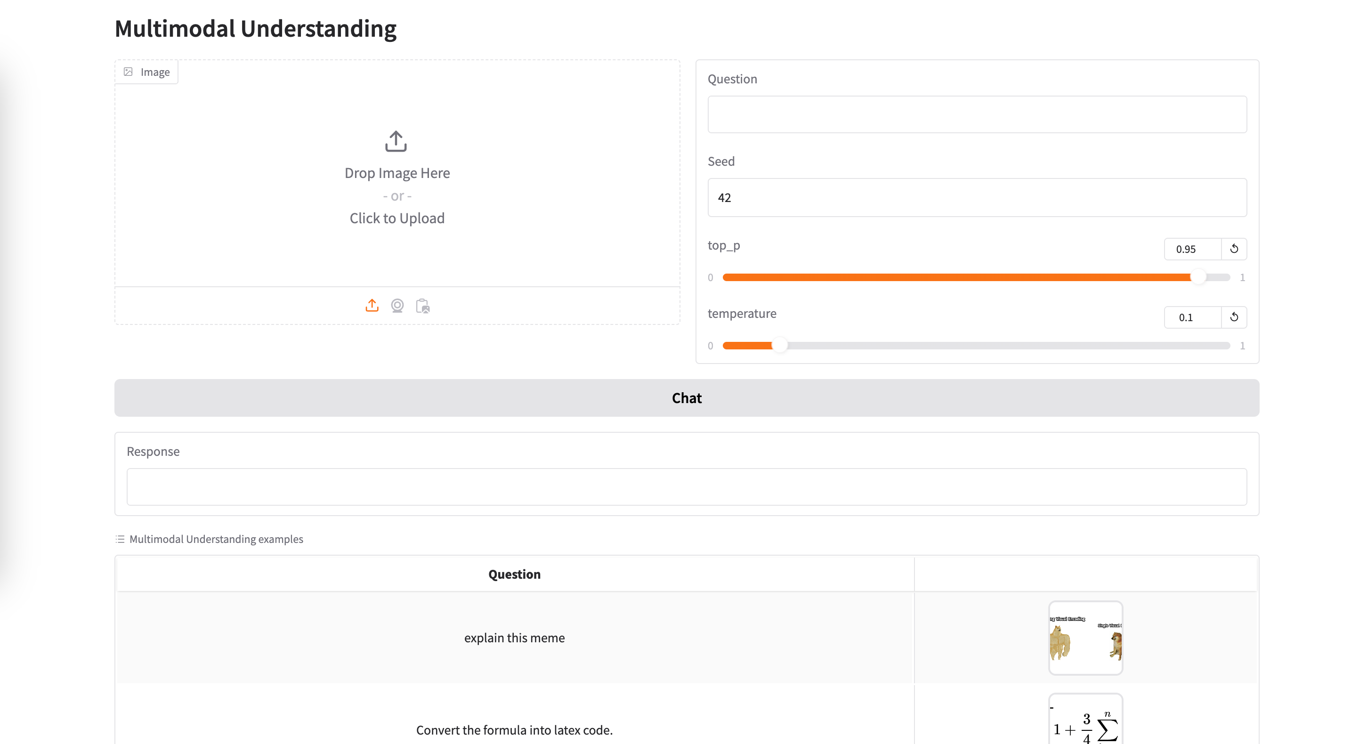Choose 'Convert the formula into latex code' example

514,730
